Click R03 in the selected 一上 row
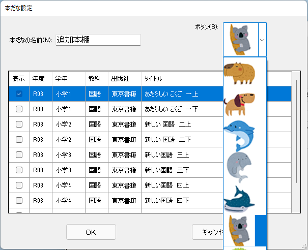 38,94
